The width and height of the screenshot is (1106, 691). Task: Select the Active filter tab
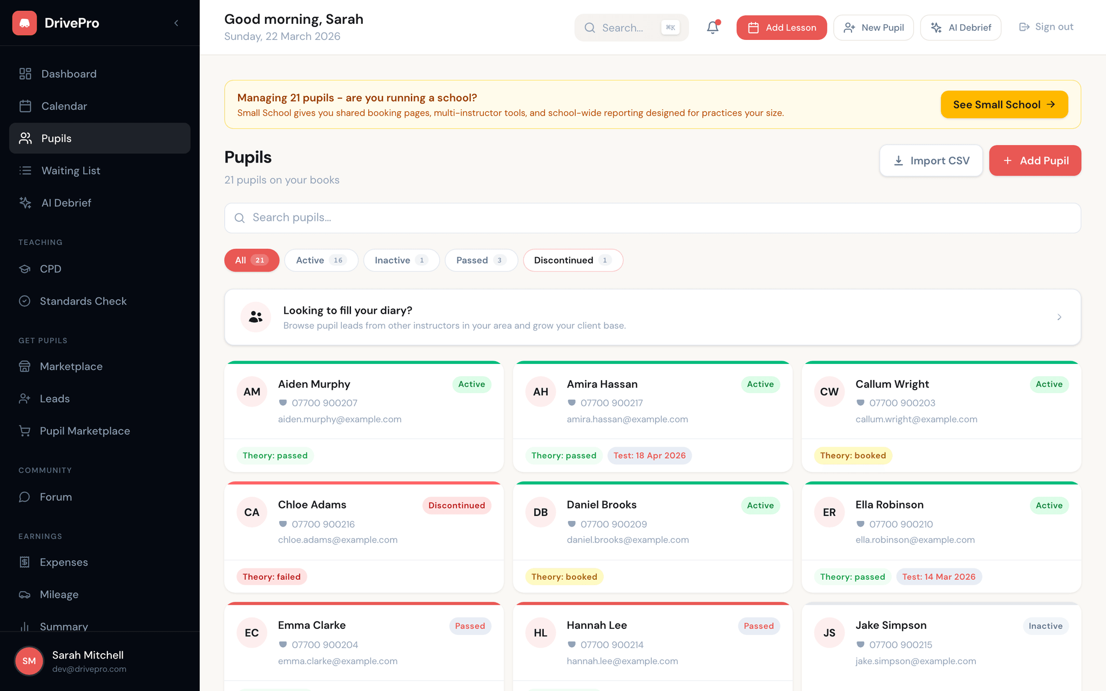(321, 260)
